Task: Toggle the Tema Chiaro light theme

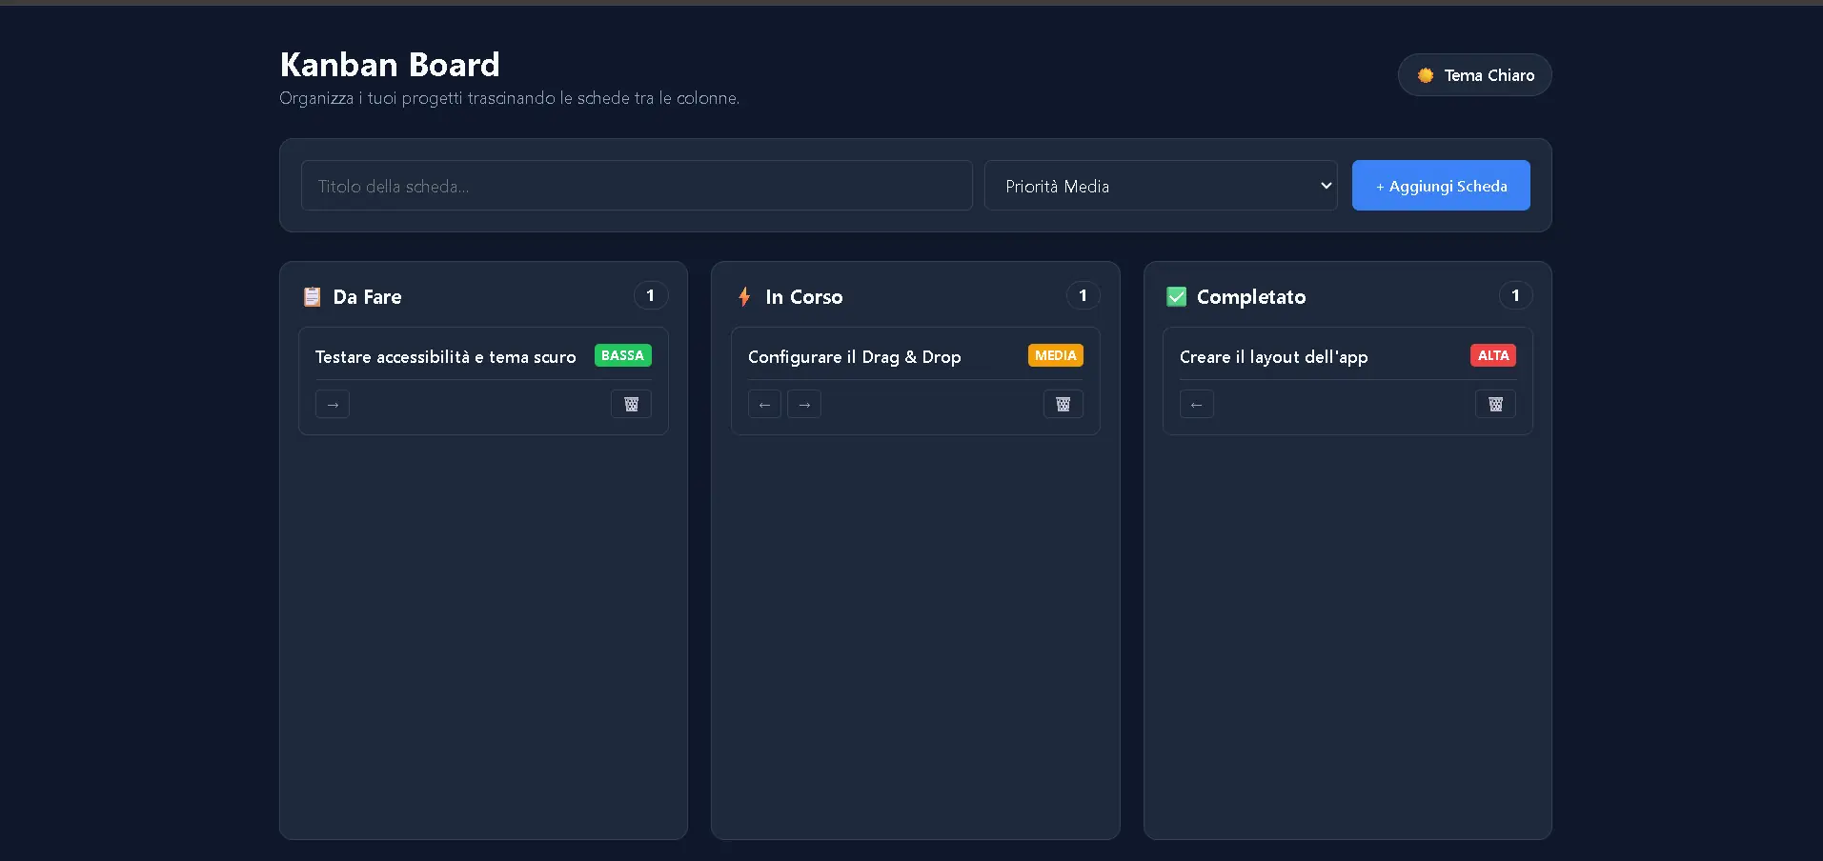Action: [x=1474, y=75]
